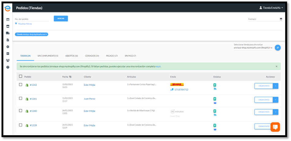Open order link #1342

click(33, 85)
